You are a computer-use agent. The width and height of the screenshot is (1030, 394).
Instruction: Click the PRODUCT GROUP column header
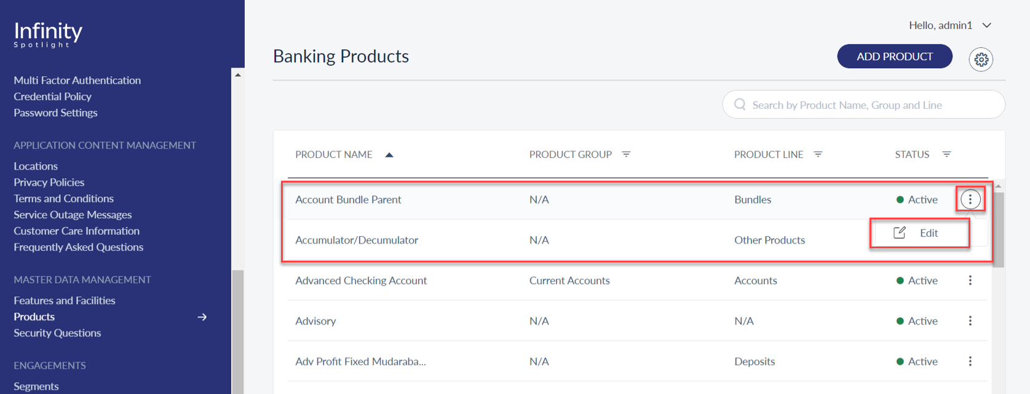click(x=571, y=154)
